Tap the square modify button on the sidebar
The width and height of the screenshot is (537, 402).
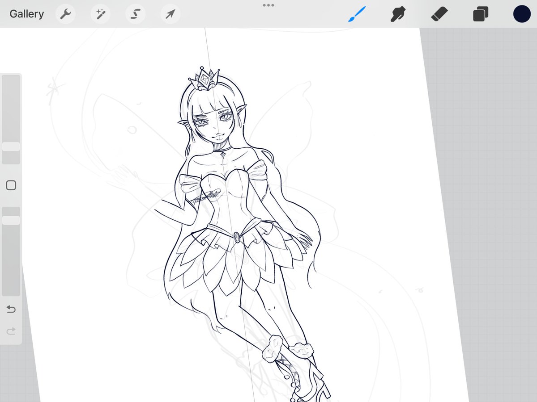(11, 185)
